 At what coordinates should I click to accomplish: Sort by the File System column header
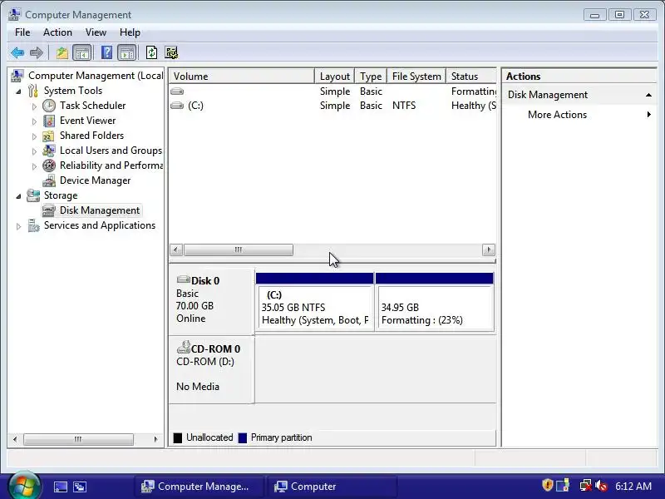pyautogui.click(x=416, y=77)
